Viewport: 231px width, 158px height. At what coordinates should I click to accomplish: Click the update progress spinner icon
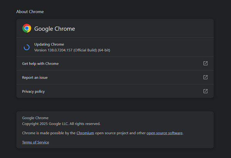tap(27, 47)
